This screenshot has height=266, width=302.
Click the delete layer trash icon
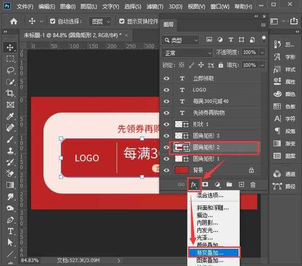click(x=253, y=185)
